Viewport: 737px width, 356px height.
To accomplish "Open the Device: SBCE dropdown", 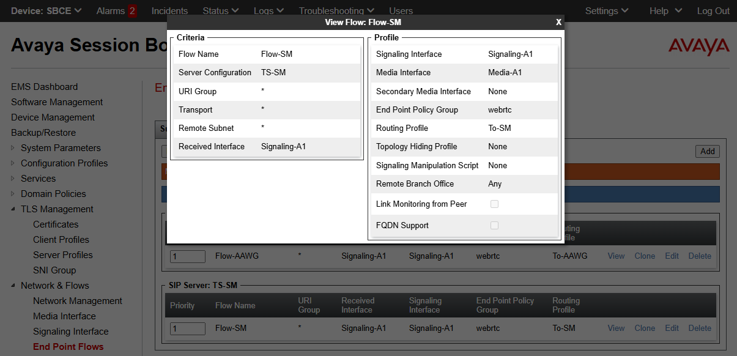I will pos(46,11).
